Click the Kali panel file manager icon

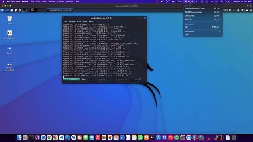point(12,10)
